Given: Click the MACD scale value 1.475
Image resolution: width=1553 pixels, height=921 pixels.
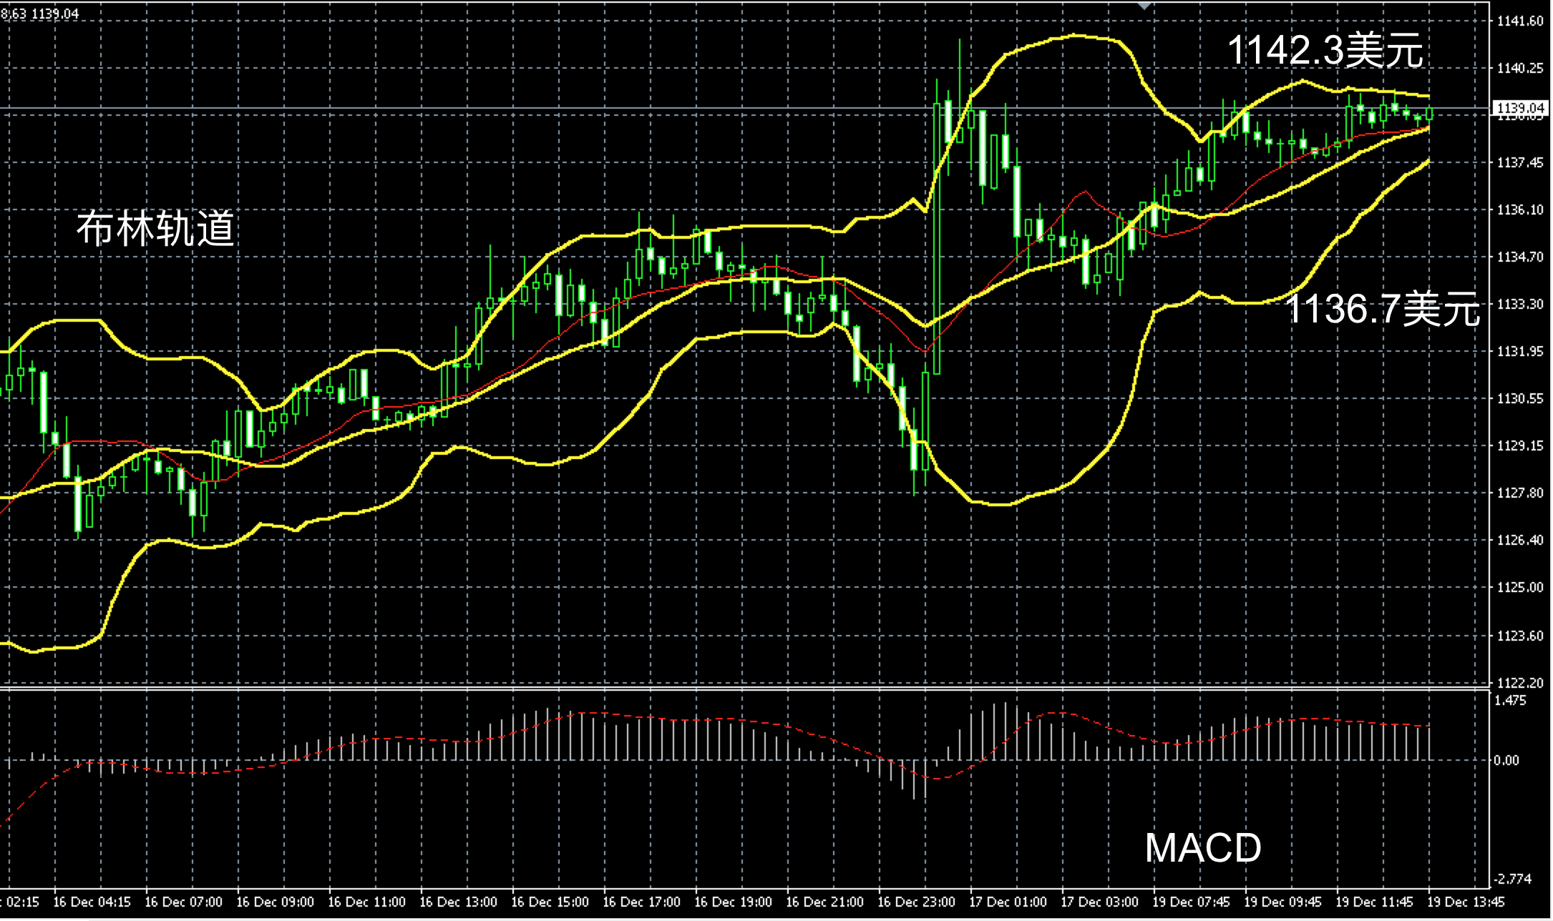Looking at the screenshot, I should click(x=1510, y=700).
